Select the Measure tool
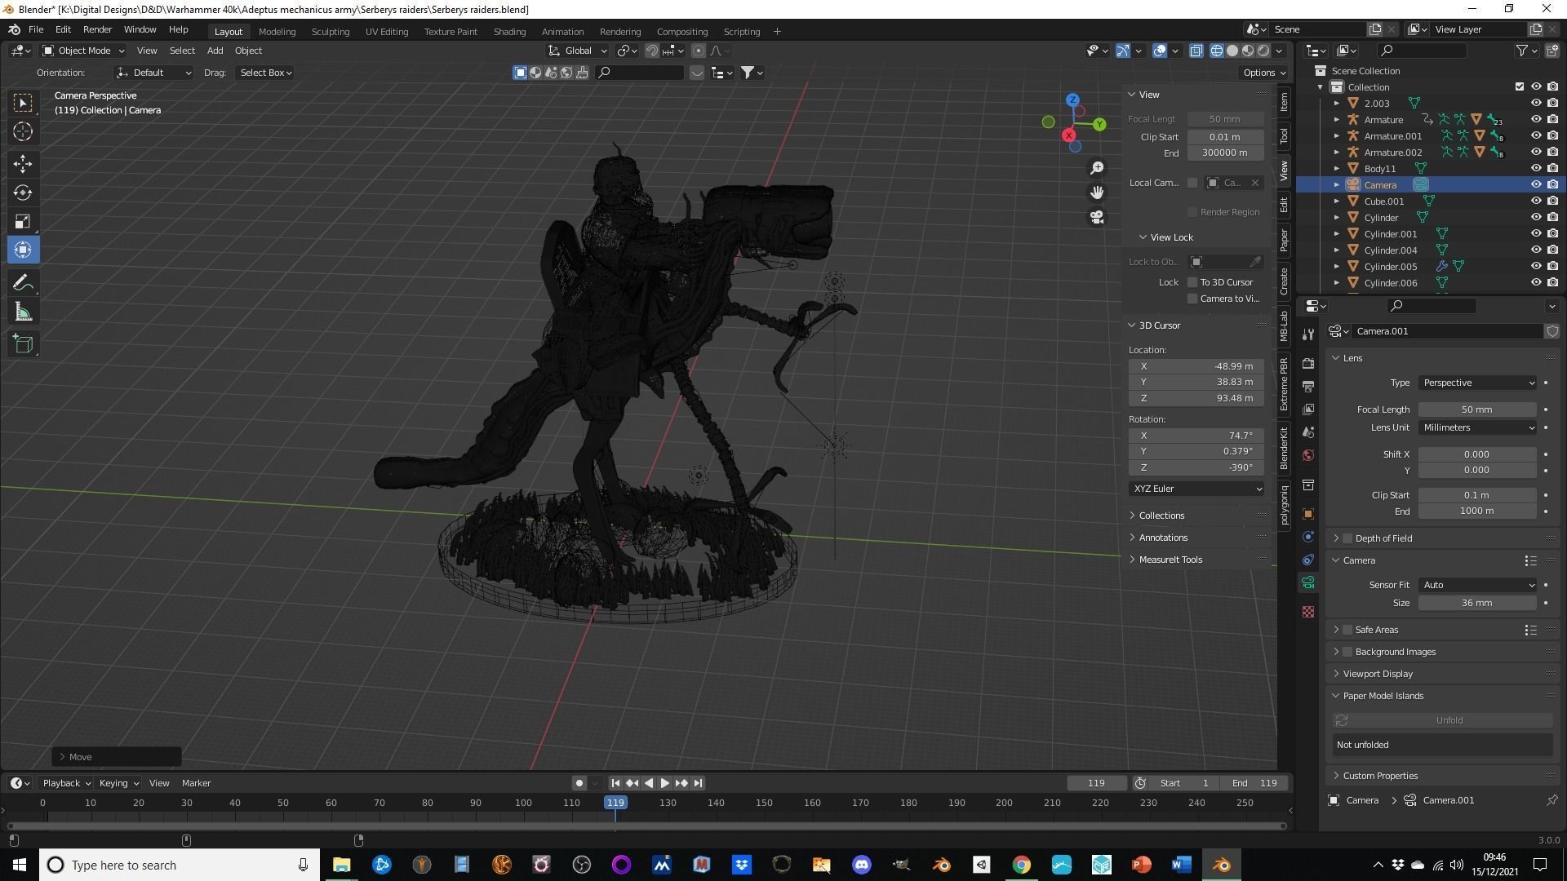Screen dimensions: 1567x881 (x=23, y=312)
